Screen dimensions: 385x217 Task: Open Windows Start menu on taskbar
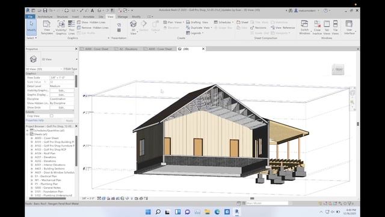coord(148,212)
